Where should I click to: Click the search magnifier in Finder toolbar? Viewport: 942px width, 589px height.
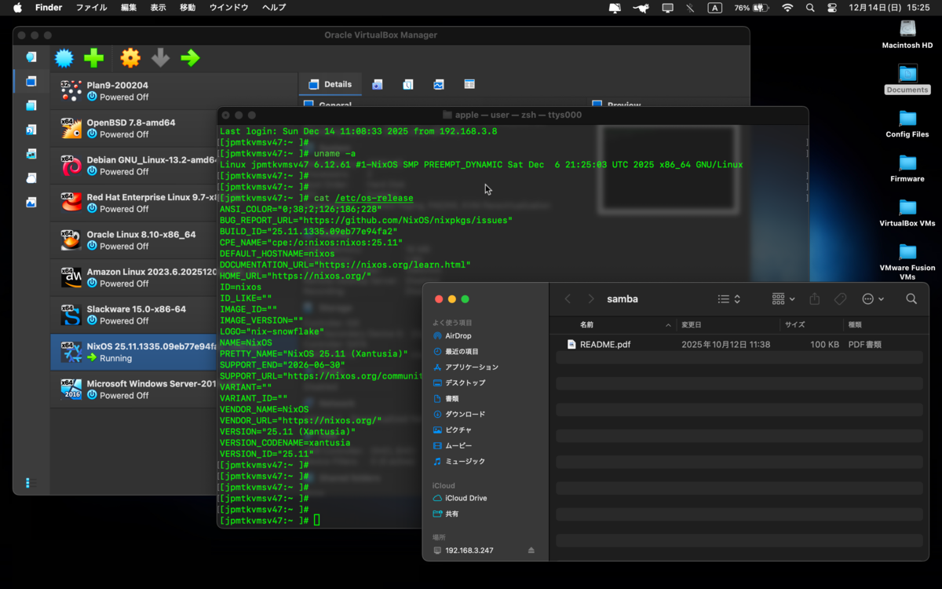tap(911, 299)
